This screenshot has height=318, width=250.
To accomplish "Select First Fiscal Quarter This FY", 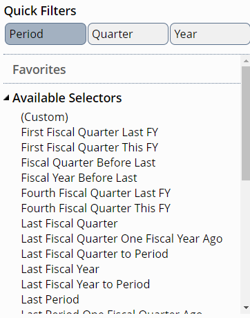I will click(90, 147).
